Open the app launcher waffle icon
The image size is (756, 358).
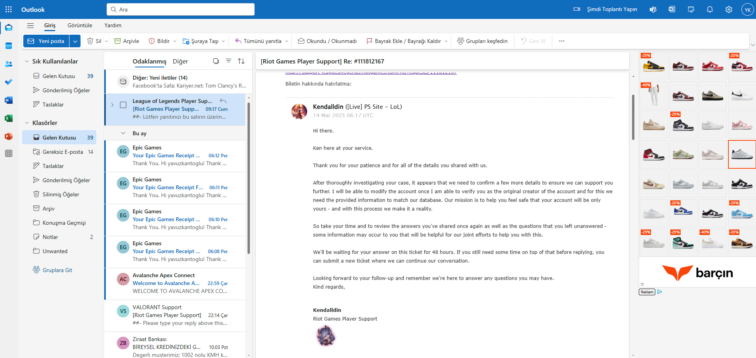[9, 9]
